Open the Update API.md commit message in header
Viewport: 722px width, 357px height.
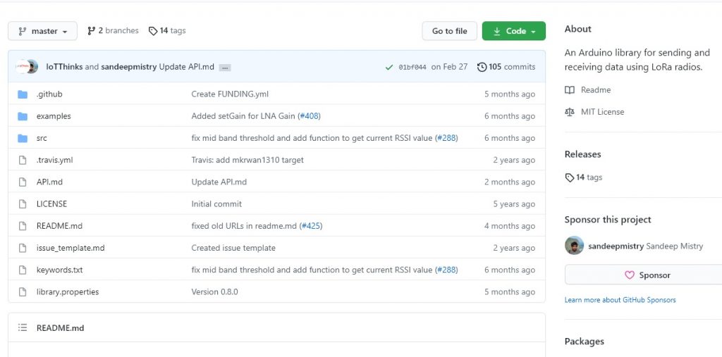click(x=186, y=67)
